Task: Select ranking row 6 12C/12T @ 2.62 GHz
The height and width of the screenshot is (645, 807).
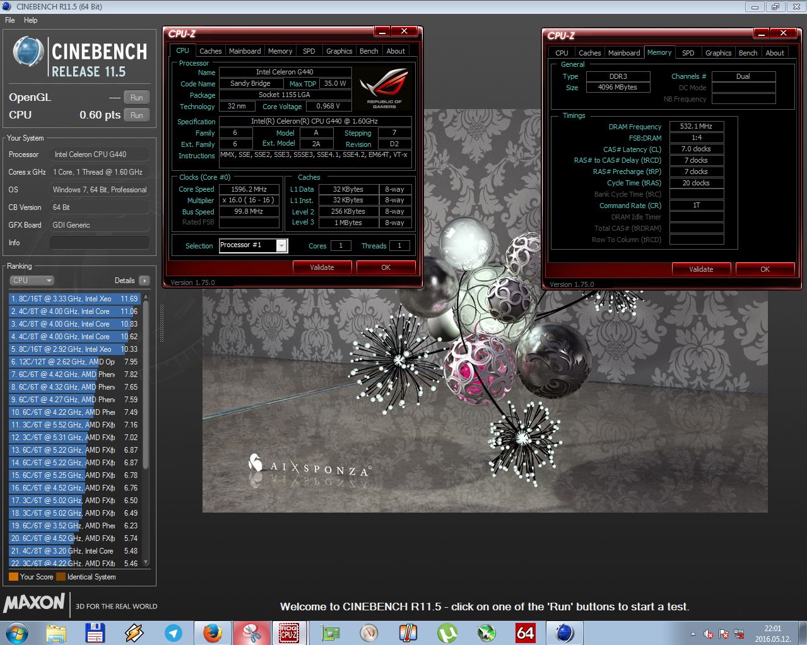Action: point(74,362)
